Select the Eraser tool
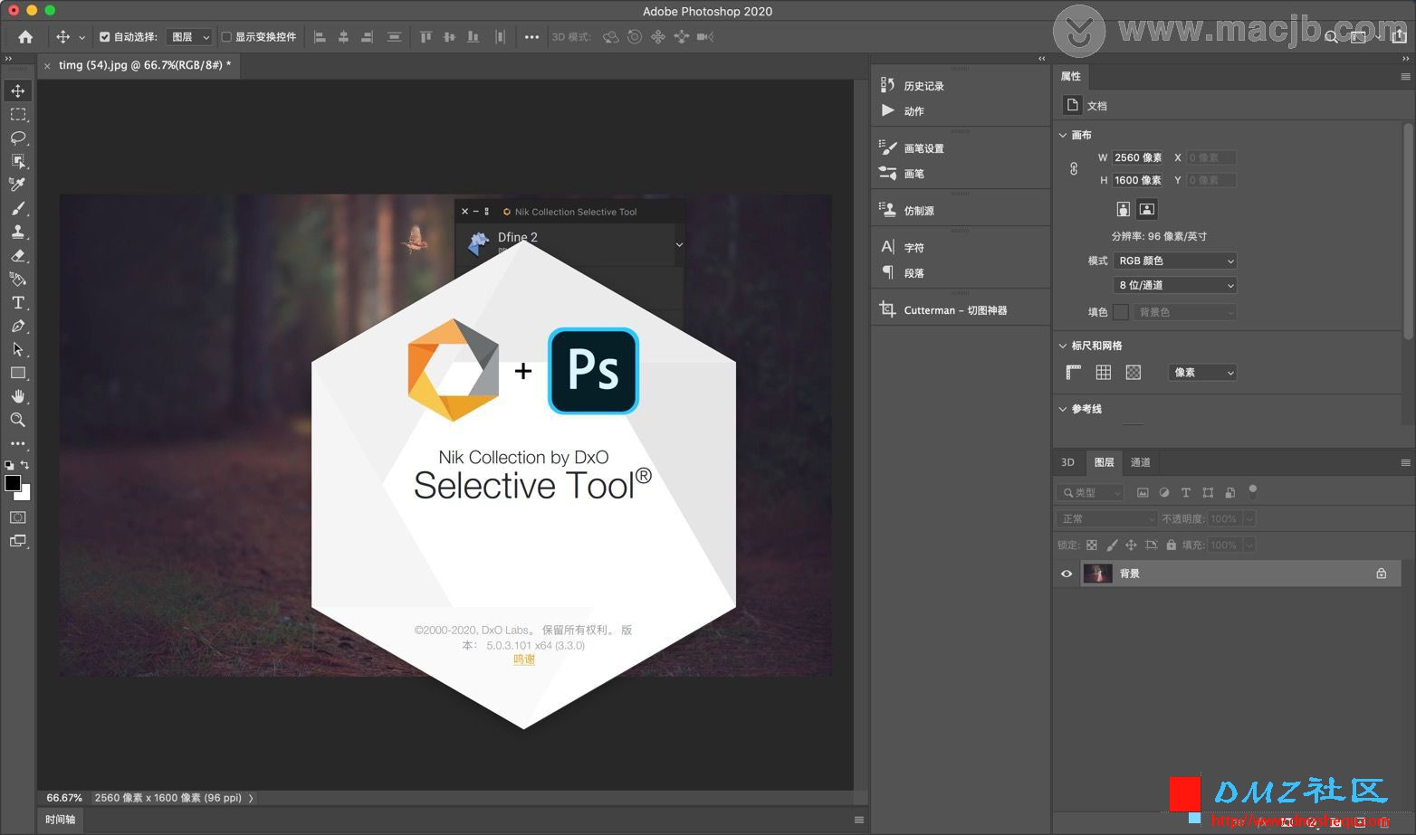The image size is (1416, 835). (x=18, y=255)
